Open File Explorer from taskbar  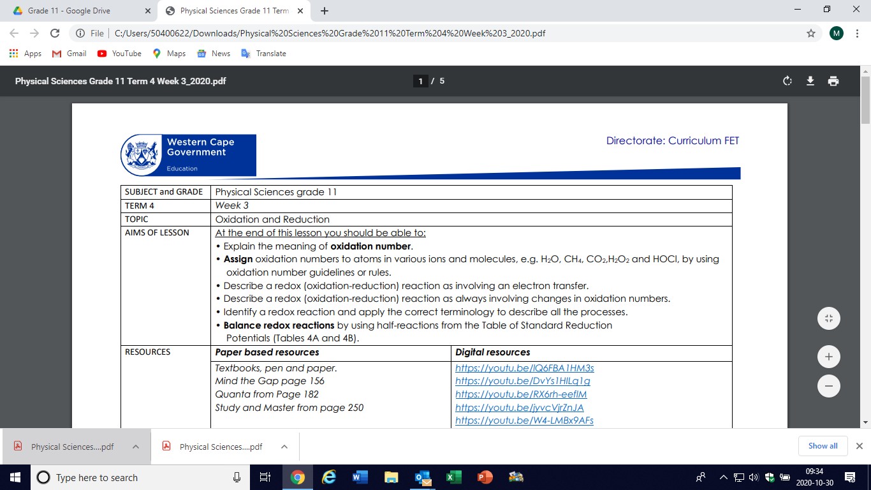(391, 477)
